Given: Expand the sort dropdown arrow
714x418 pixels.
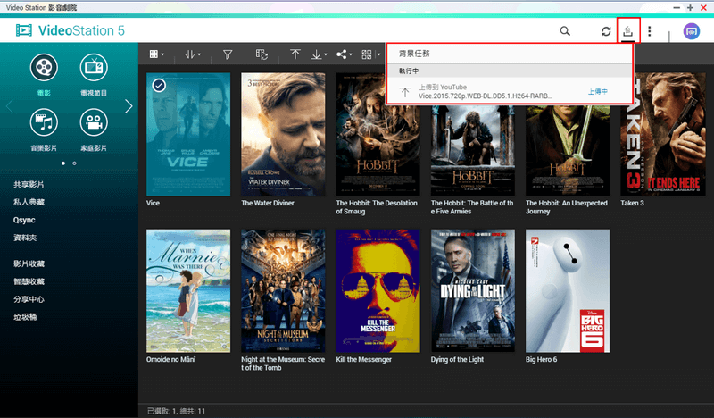Looking at the screenshot, I should click(x=199, y=54).
